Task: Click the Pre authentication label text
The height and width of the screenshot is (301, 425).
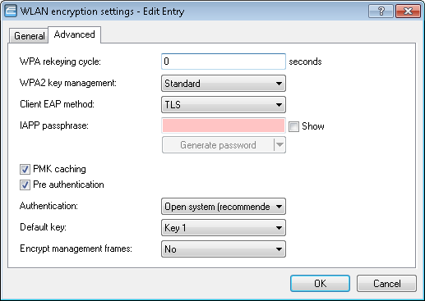Action: (68, 185)
